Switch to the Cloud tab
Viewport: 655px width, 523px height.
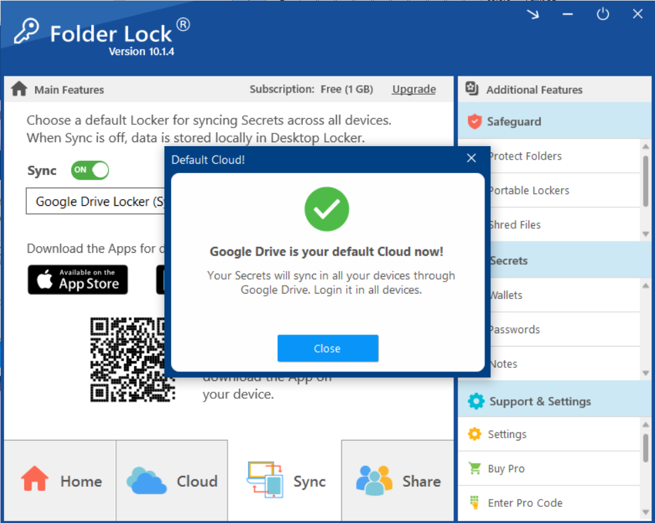click(172, 480)
